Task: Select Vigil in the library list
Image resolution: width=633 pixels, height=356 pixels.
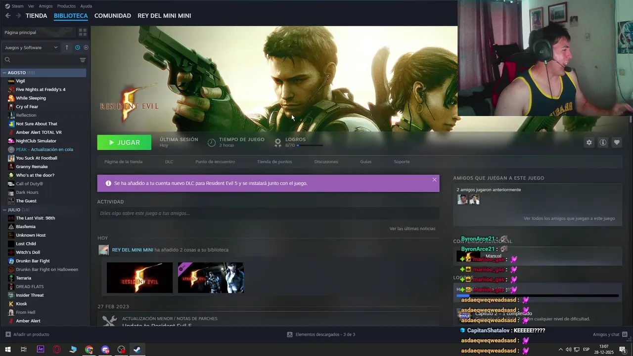Action: 20,81
